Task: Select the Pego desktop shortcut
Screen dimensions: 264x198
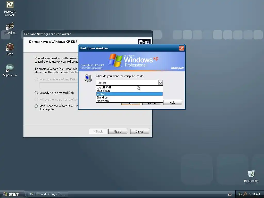Action: point(10,49)
